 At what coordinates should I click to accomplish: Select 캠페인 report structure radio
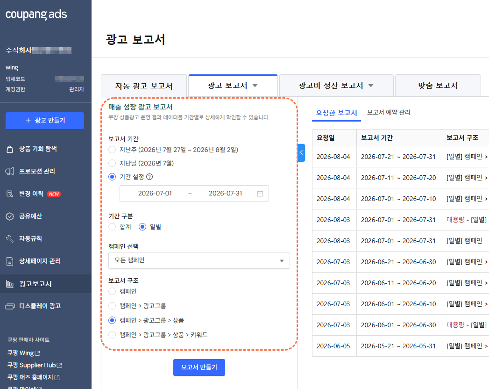[112, 292]
